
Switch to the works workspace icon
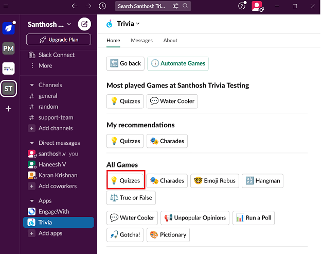click(8, 69)
